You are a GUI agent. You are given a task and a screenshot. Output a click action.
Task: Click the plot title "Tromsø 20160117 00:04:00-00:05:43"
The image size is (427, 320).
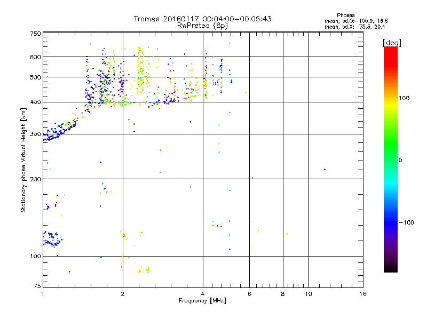click(202, 19)
